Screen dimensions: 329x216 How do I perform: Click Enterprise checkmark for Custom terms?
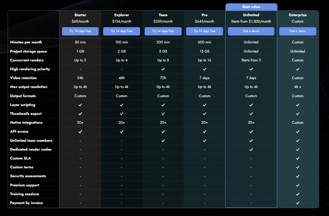pos(298,167)
